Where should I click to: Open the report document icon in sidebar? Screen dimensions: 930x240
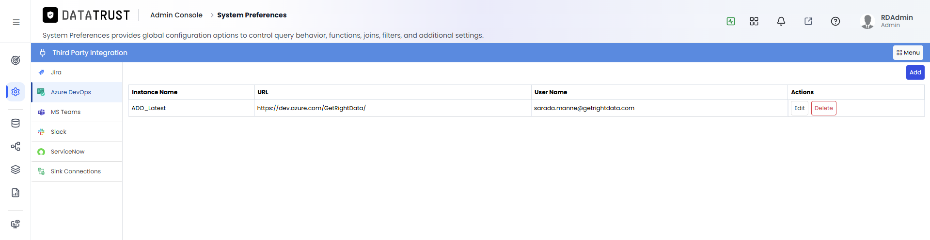[x=16, y=193]
